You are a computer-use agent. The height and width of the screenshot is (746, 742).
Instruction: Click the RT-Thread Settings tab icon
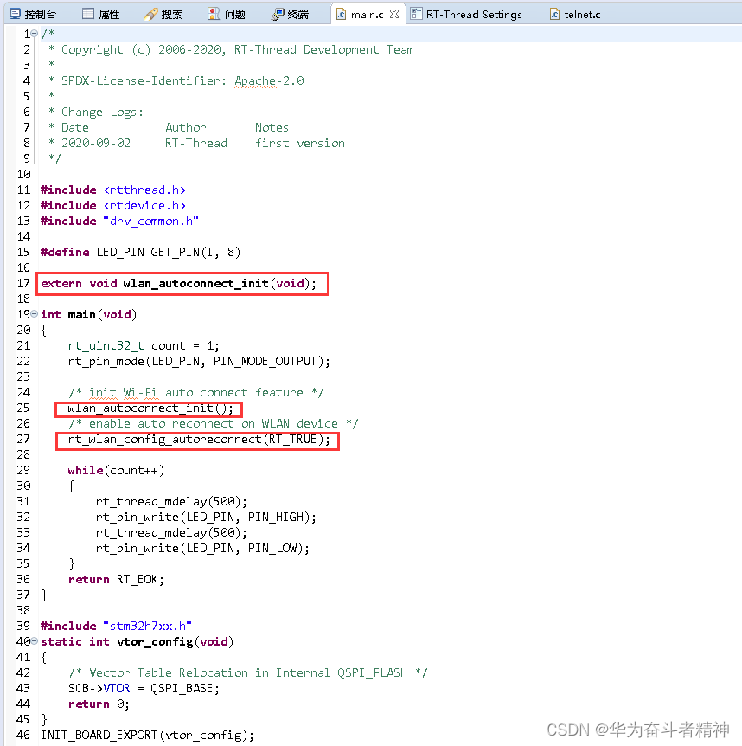pyautogui.click(x=418, y=14)
